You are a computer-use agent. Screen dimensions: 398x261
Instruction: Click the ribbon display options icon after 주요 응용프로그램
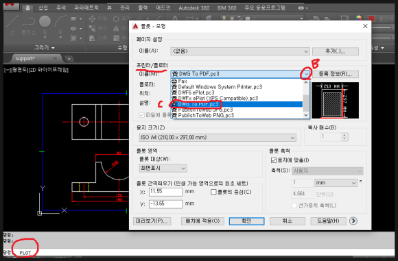coord(301,8)
